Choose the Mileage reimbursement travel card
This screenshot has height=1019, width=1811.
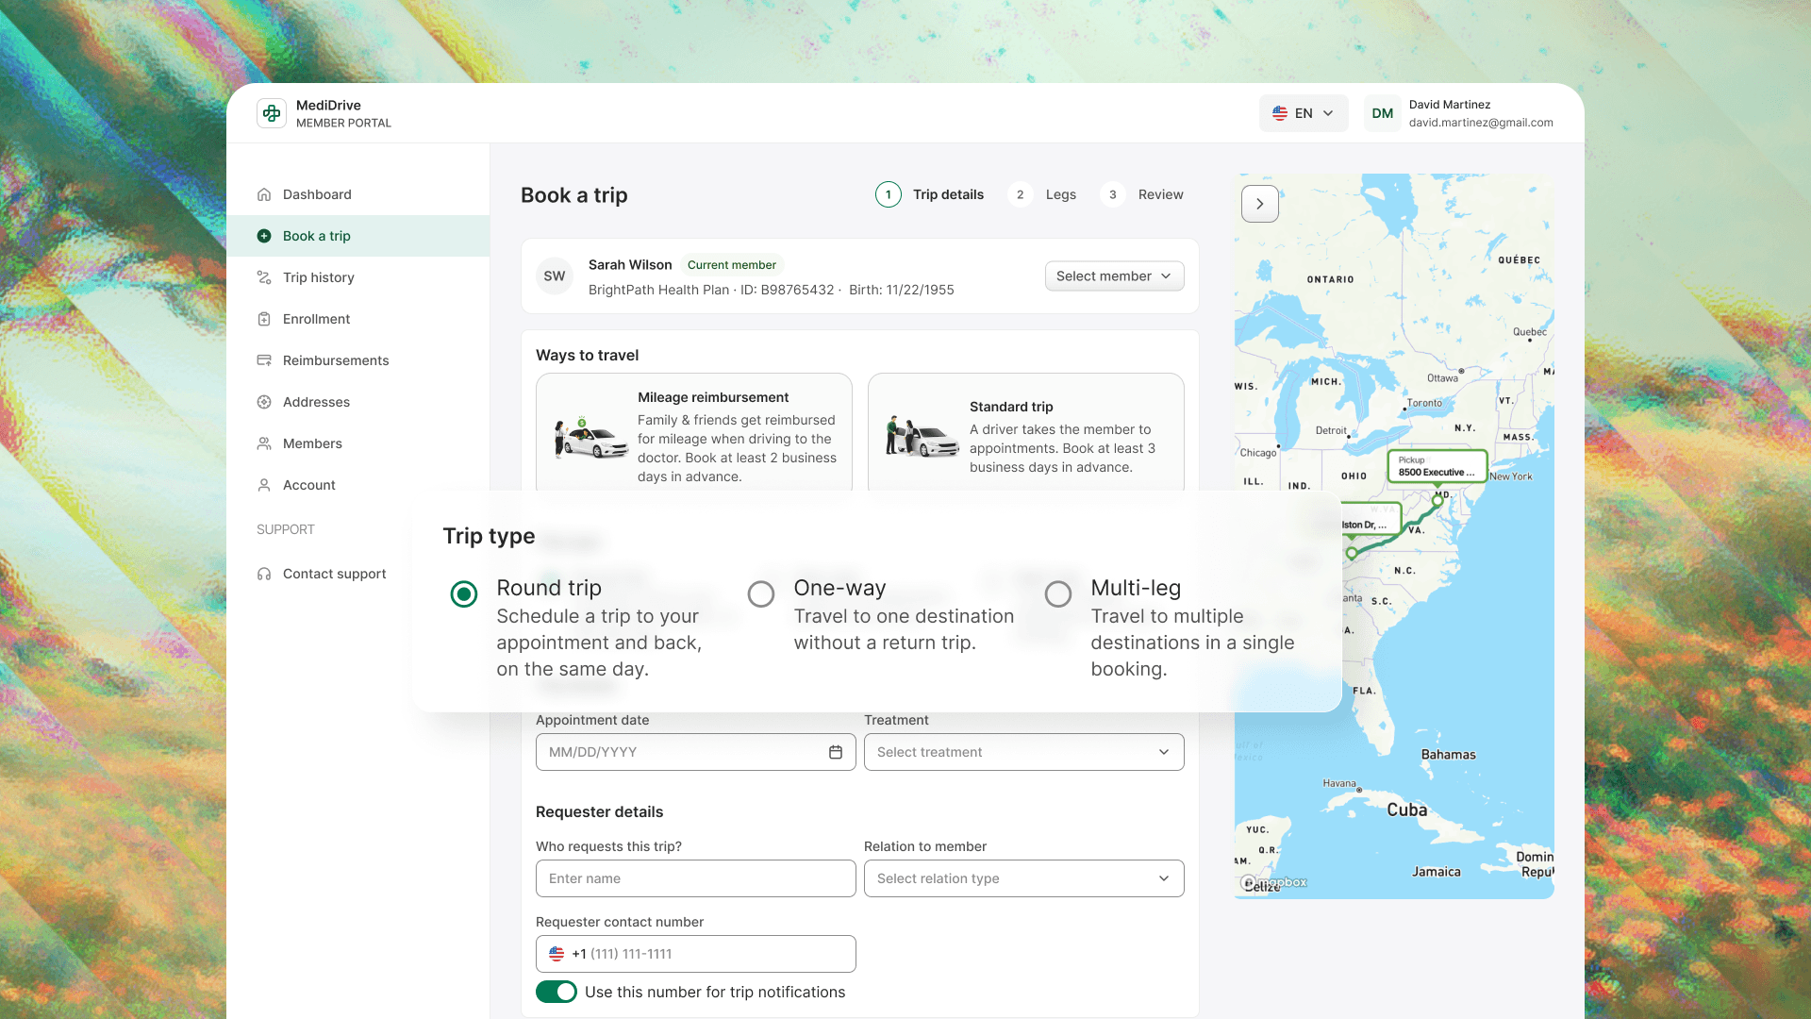click(x=694, y=433)
